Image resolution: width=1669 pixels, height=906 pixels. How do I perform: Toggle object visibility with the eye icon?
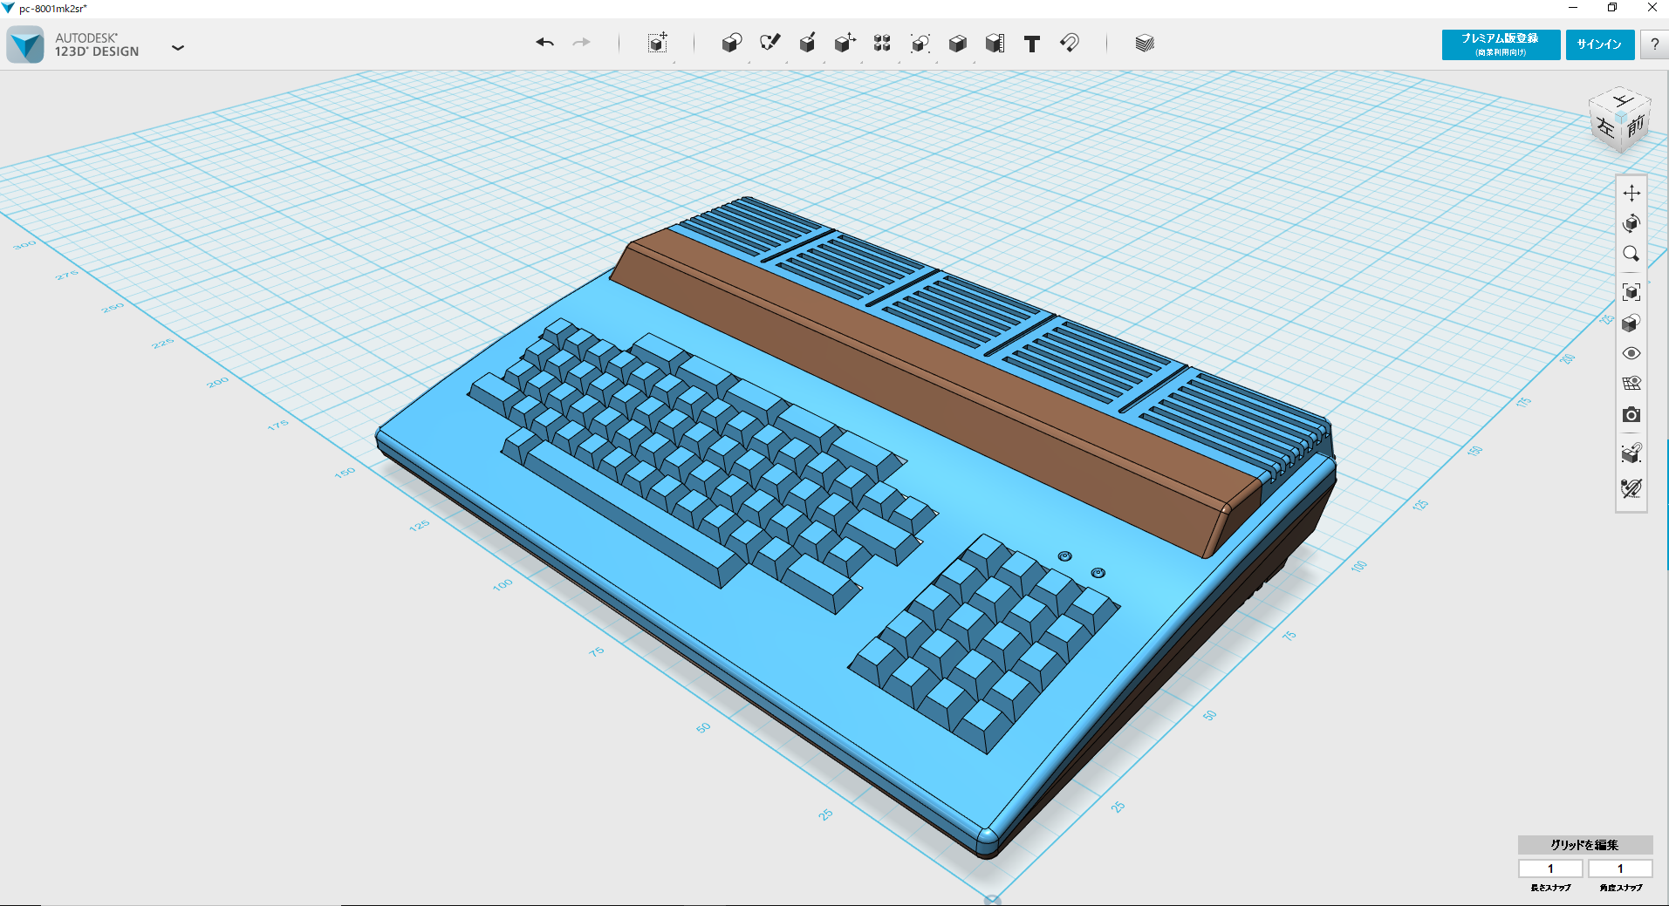(x=1631, y=353)
